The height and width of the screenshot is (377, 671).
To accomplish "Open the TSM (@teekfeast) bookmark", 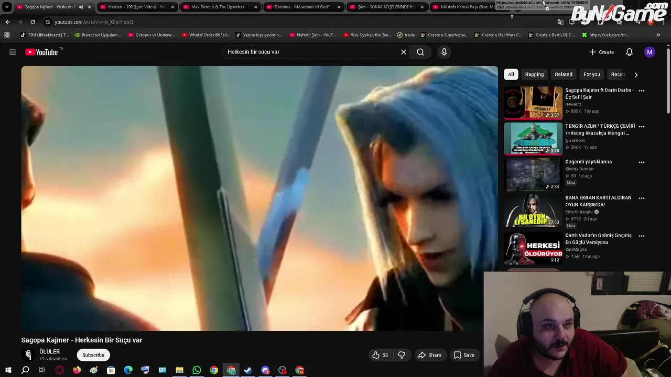I will 44,35.
